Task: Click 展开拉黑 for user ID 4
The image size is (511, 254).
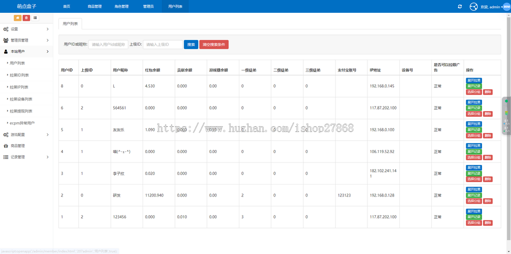Action: [474, 146]
